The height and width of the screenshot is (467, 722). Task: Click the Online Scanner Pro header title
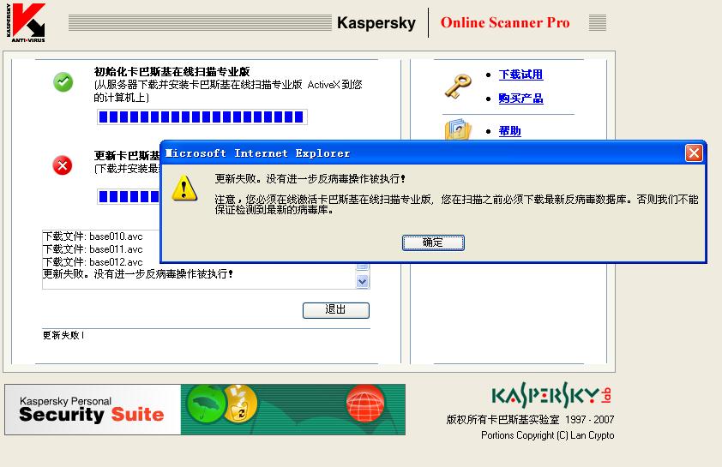point(505,22)
